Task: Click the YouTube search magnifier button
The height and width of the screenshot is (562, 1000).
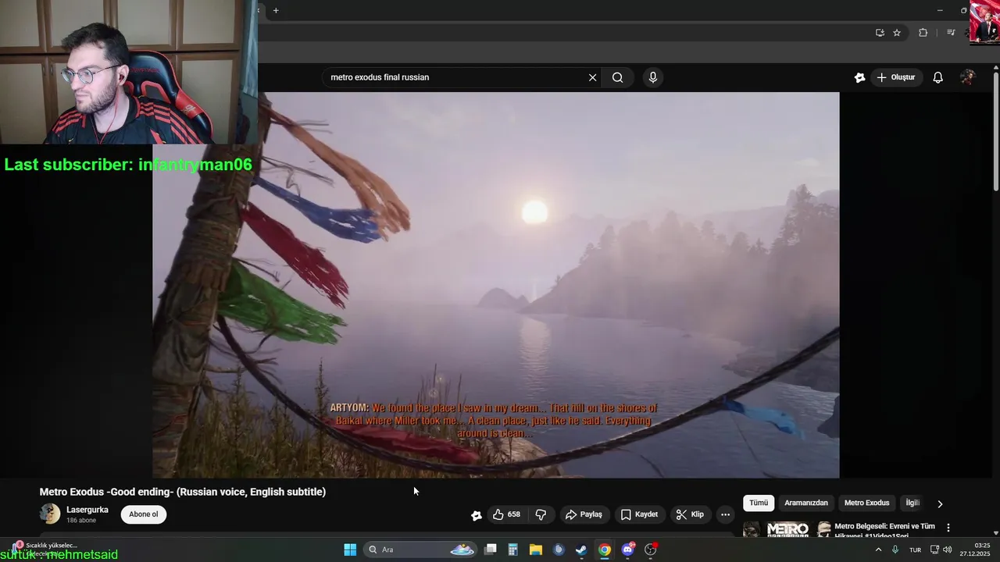Action: click(x=617, y=77)
